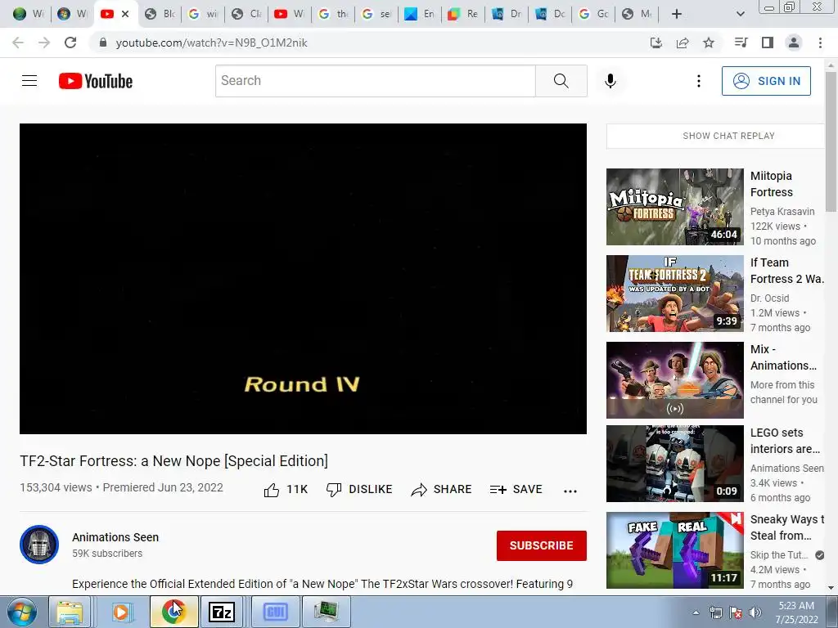View site information lock icon
Viewport: 838px width, 628px height.
(x=103, y=43)
